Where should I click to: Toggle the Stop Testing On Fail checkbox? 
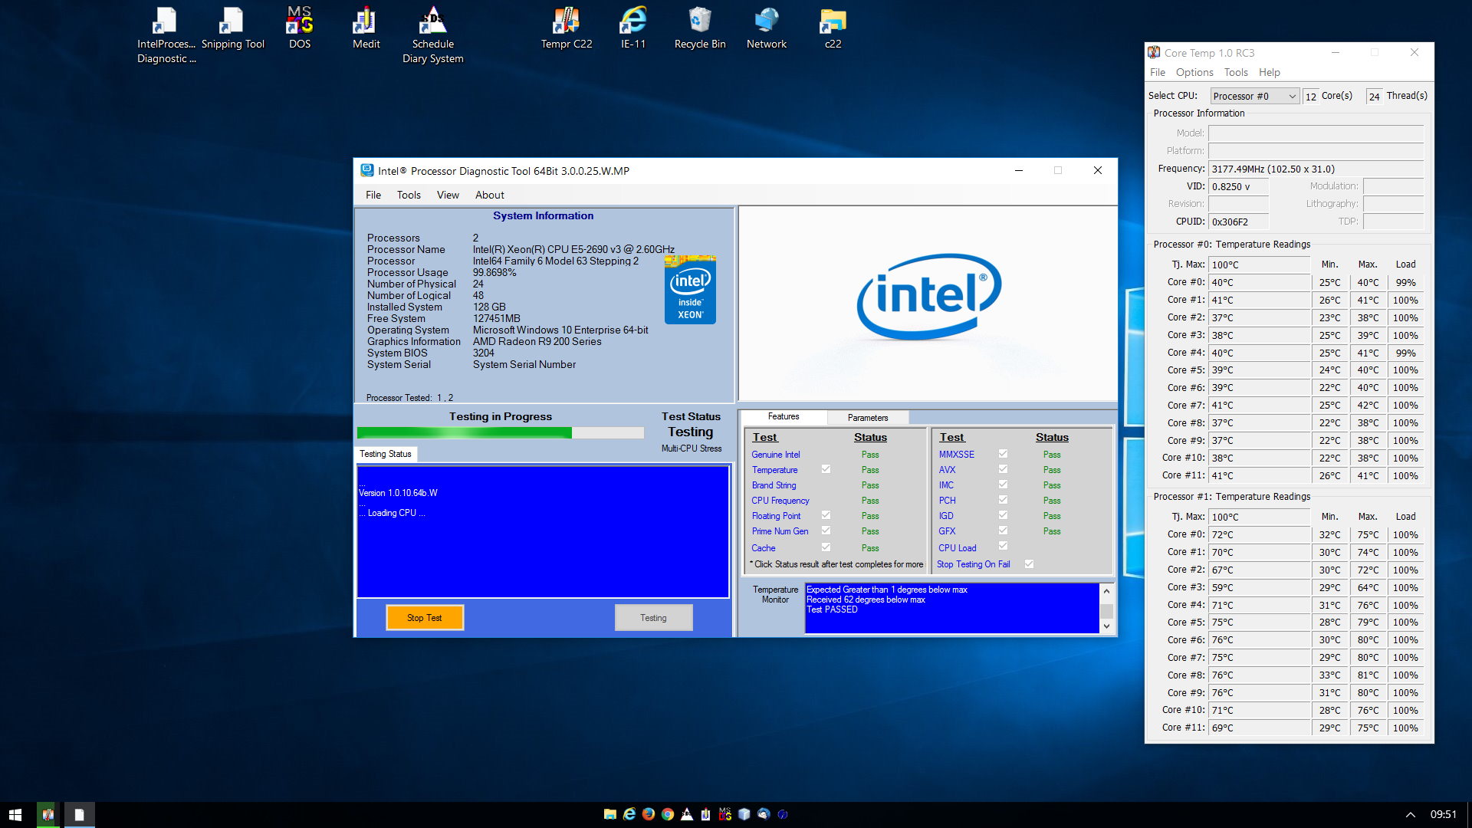click(x=1029, y=564)
